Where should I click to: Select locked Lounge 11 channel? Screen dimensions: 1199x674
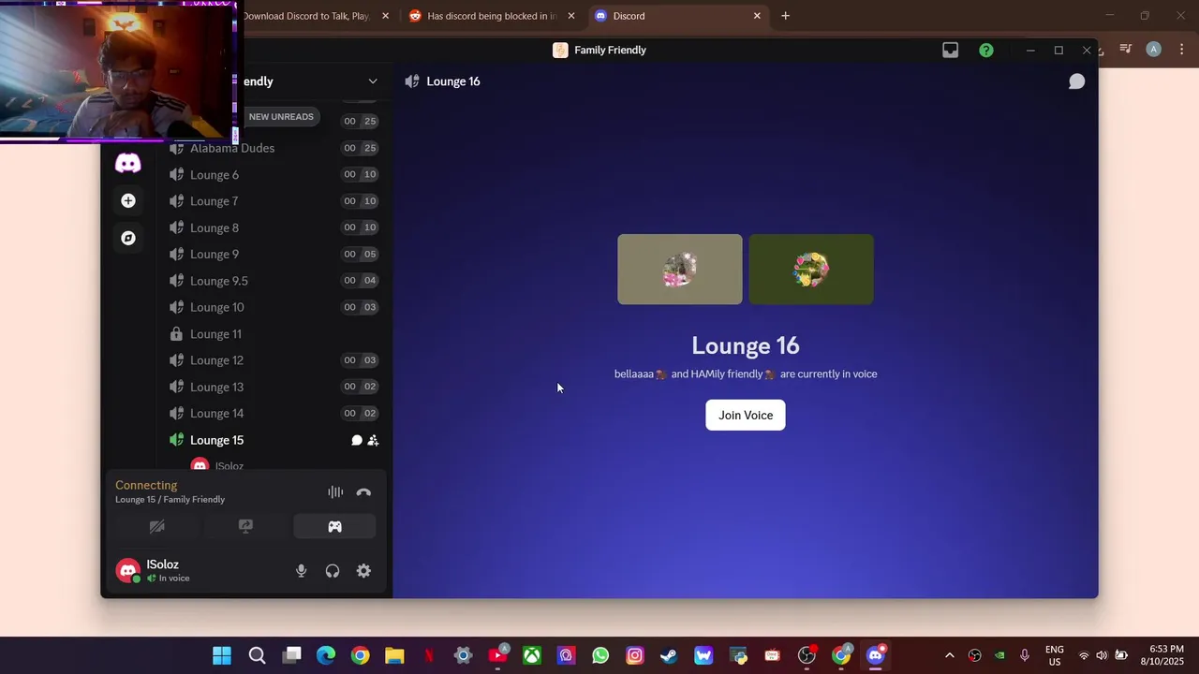click(x=274, y=334)
